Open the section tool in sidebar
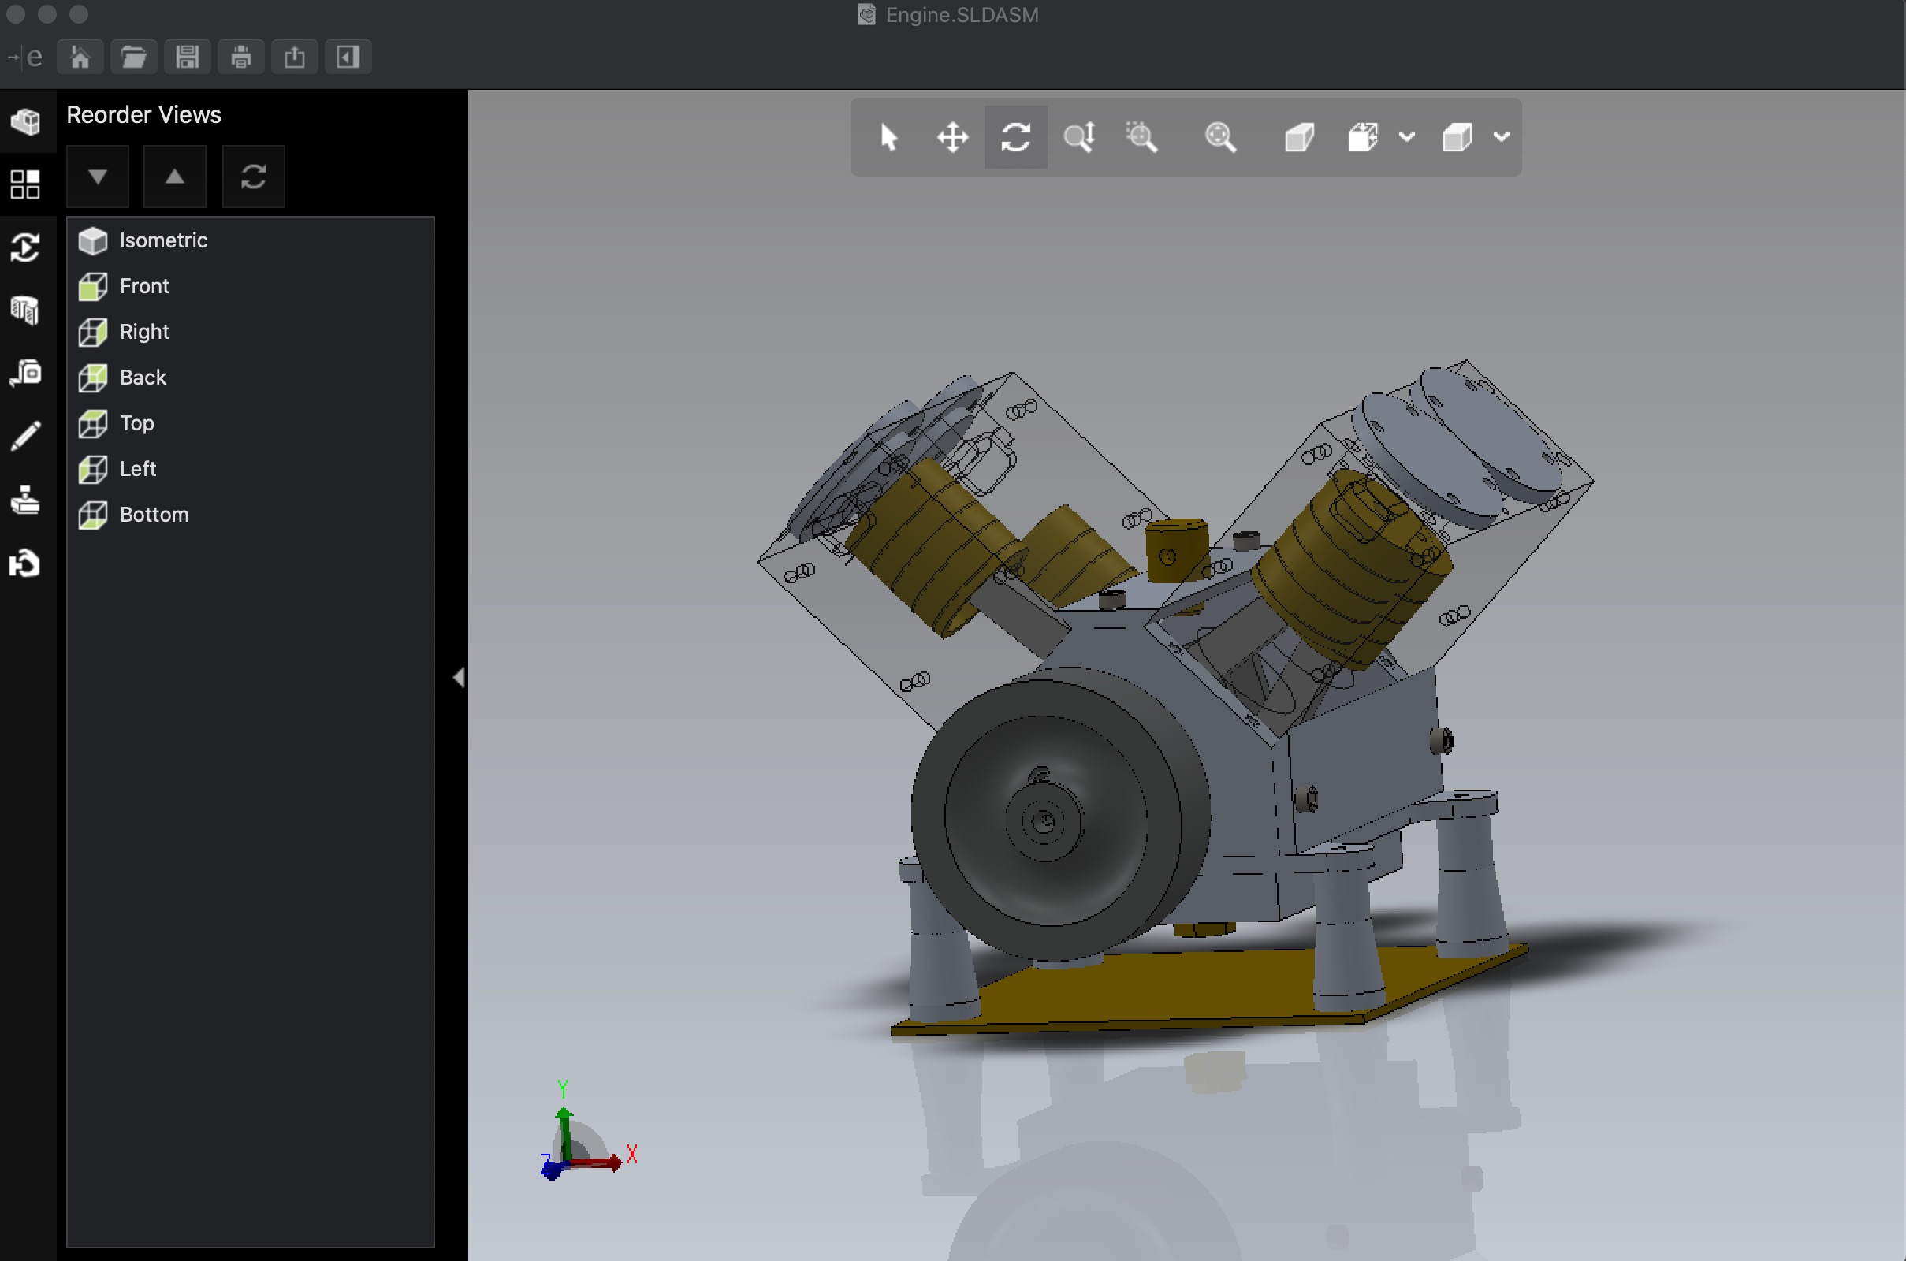1906x1261 pixels. click(26, 311)
